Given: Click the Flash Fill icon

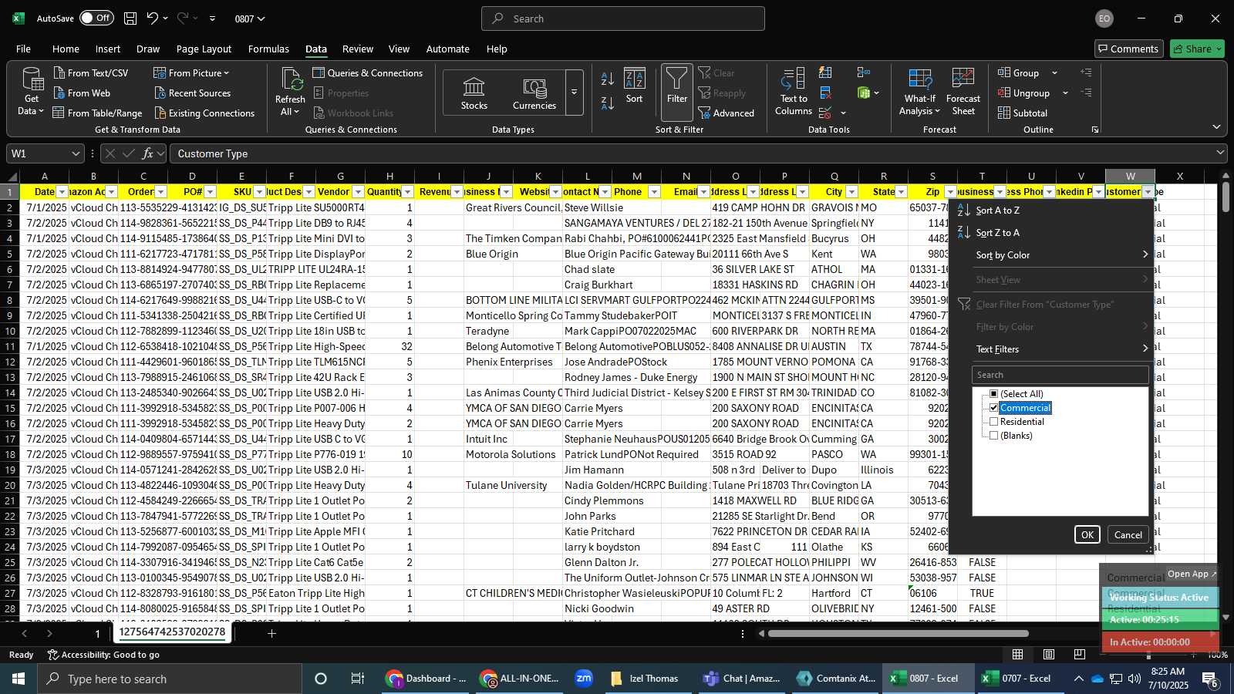Looking at the screenshot, I should pos(825,72).
